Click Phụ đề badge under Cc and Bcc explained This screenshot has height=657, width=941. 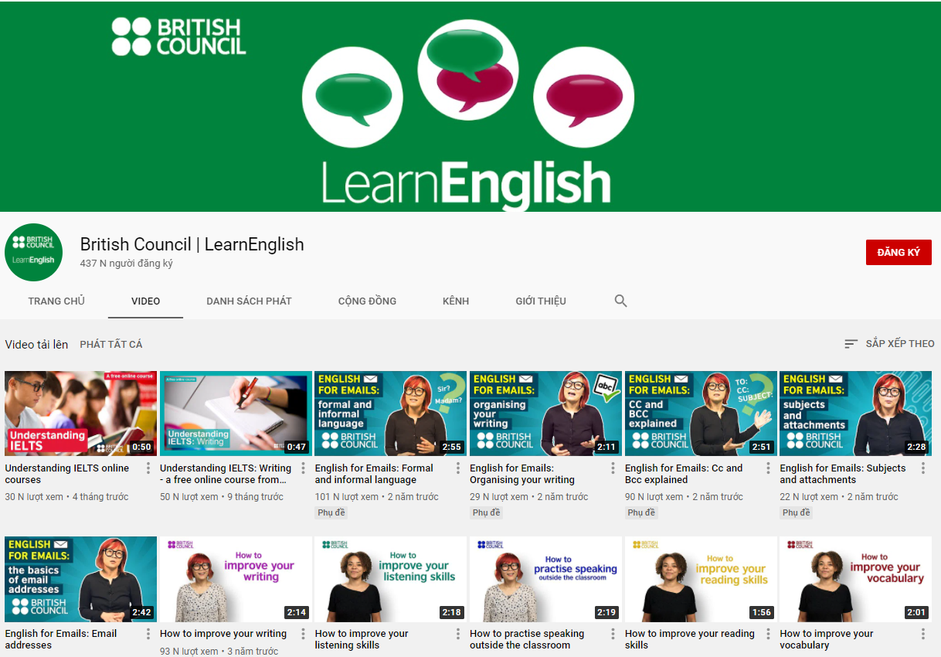[x=641, y=512]
